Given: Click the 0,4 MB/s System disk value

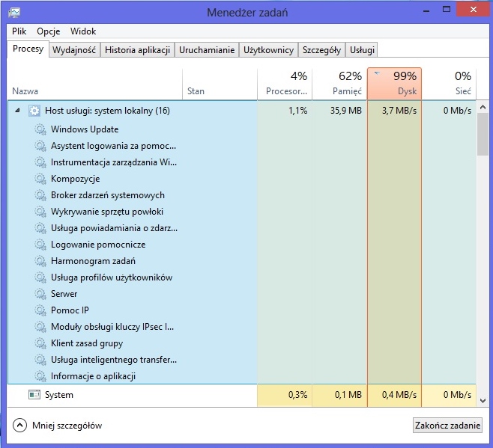Looking at the screenshot, I should 399,395.
